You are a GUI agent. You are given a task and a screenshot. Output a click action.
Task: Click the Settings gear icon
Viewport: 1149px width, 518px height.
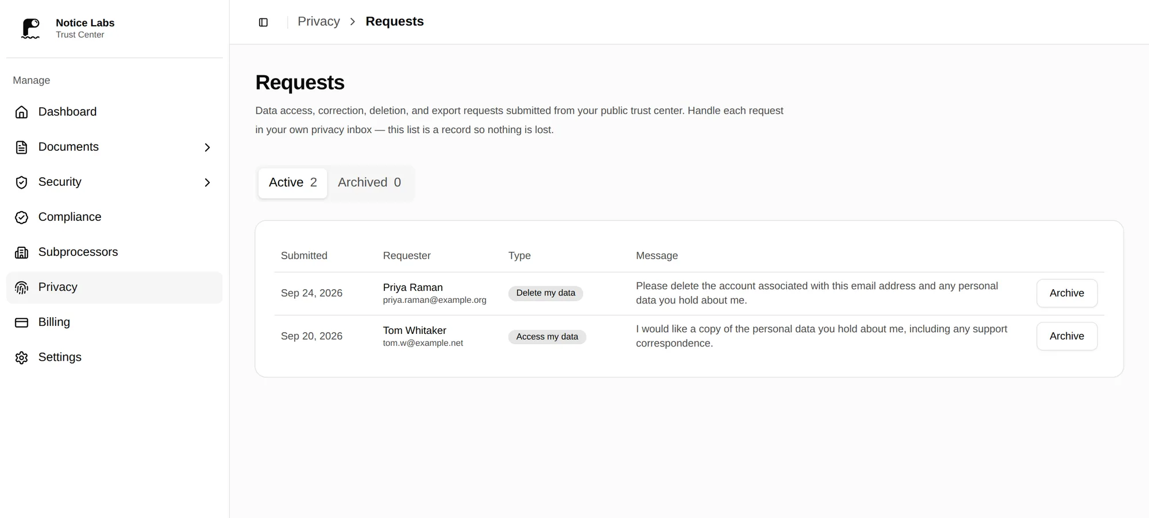[22, 357]
